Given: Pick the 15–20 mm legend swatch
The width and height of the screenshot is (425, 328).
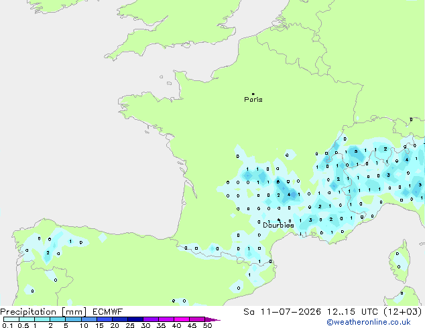Looking at the screenshot, I should 105,319.
